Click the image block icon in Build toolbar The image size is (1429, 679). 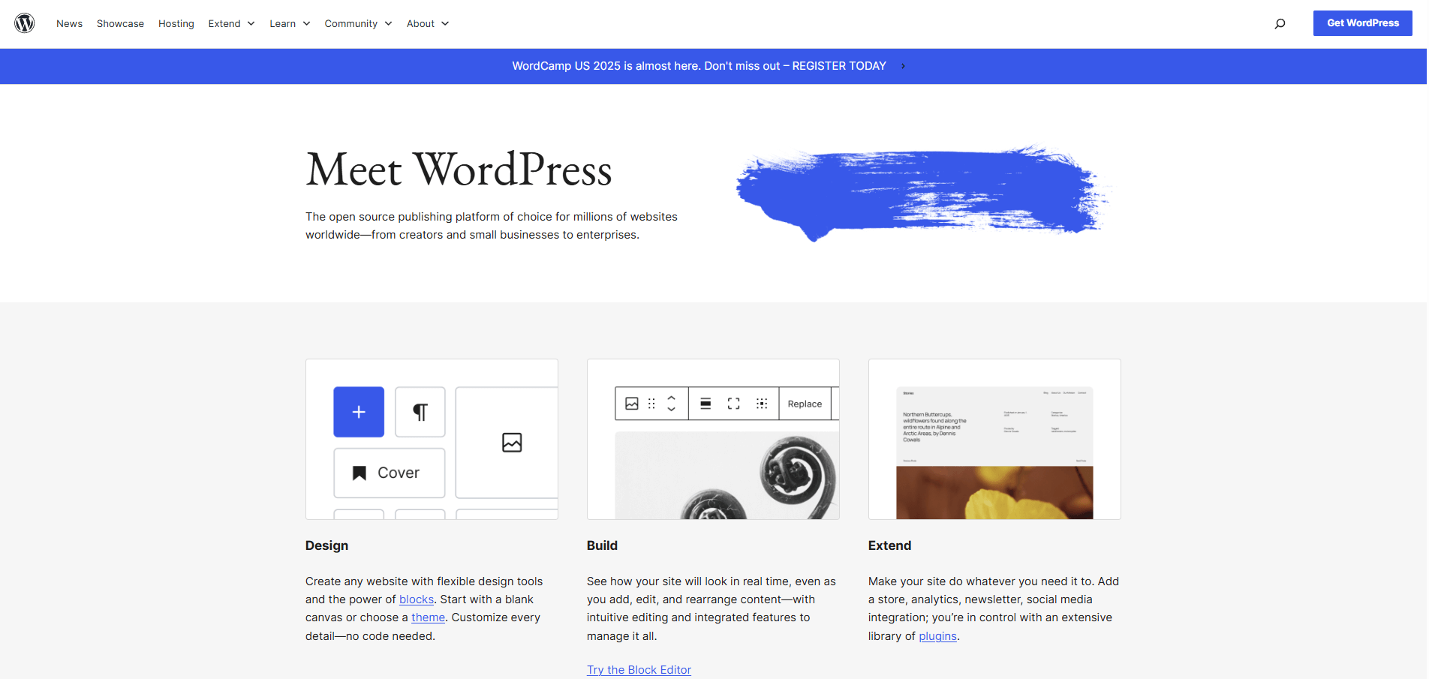pos(632,404)
